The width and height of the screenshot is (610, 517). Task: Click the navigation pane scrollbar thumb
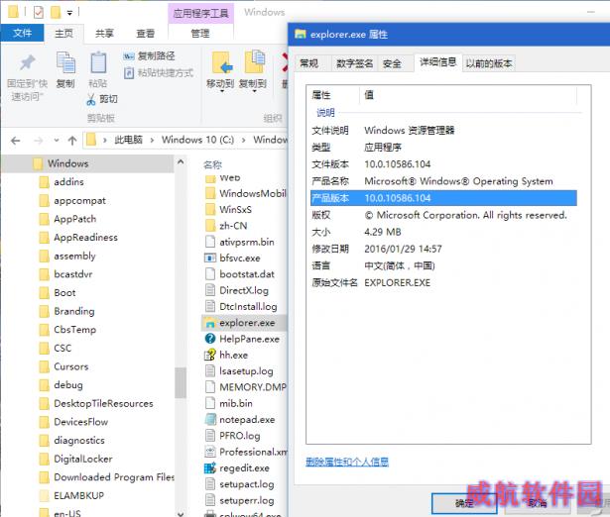[x=181, y=382]
